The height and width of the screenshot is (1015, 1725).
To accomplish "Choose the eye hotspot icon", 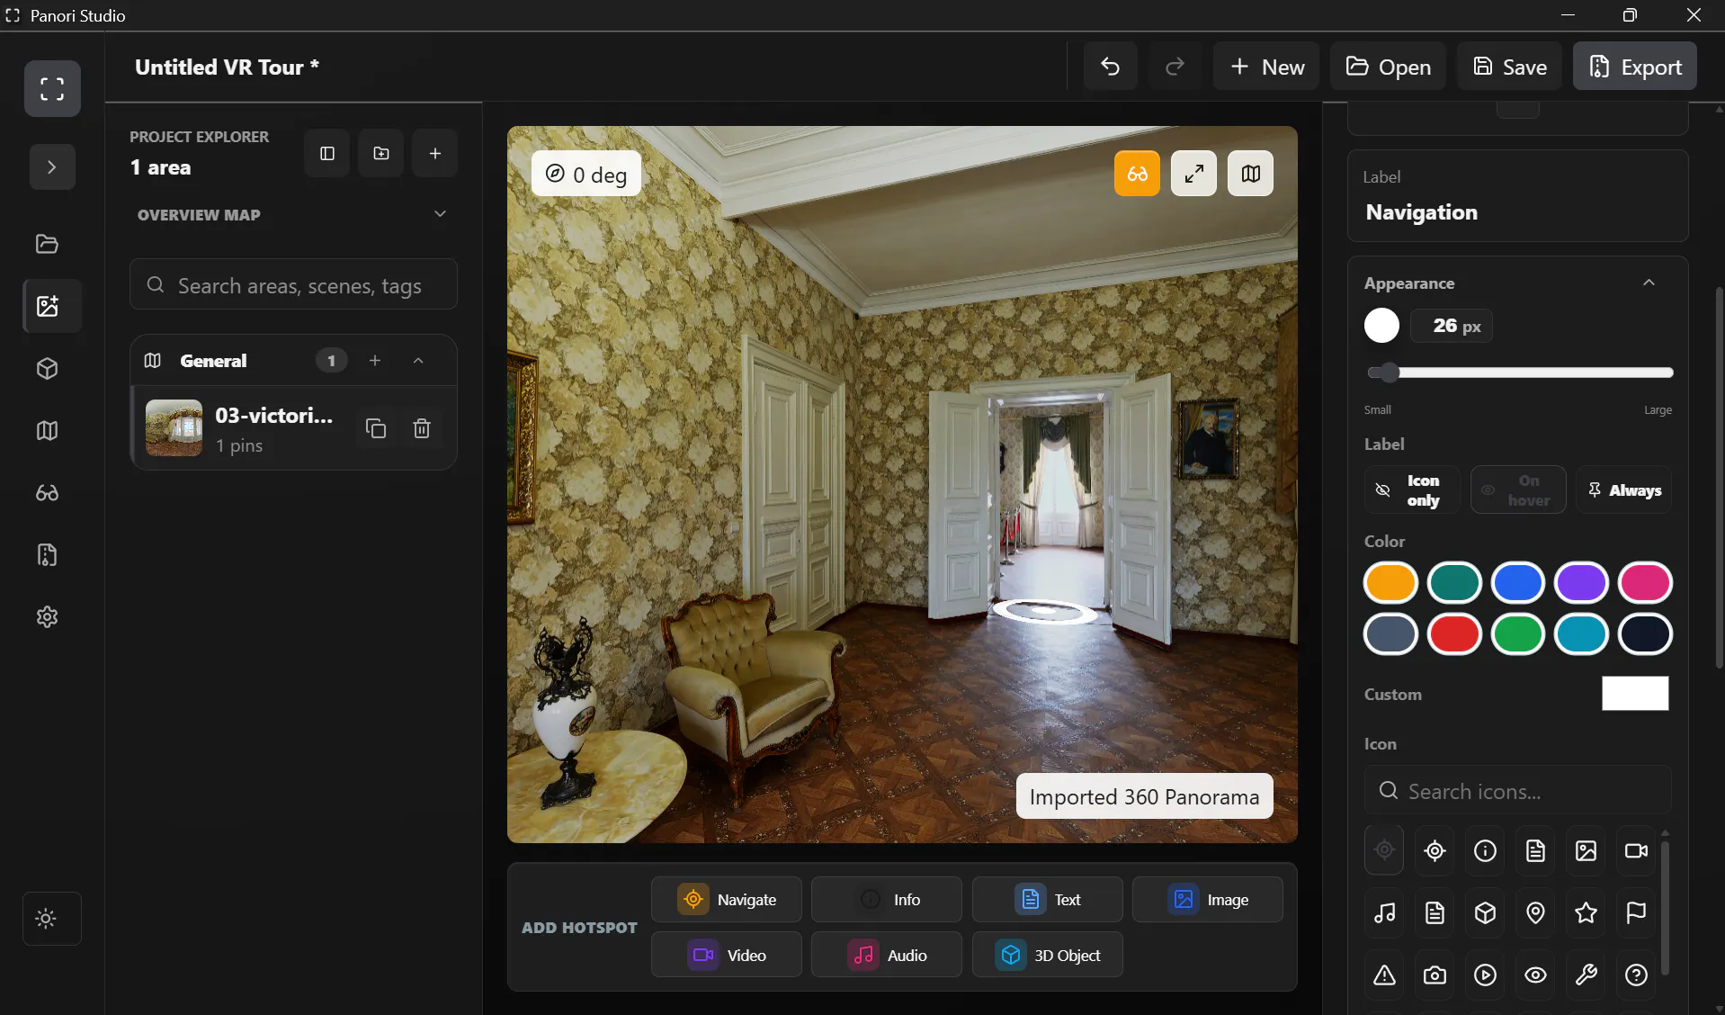I will coord(1536,975).
